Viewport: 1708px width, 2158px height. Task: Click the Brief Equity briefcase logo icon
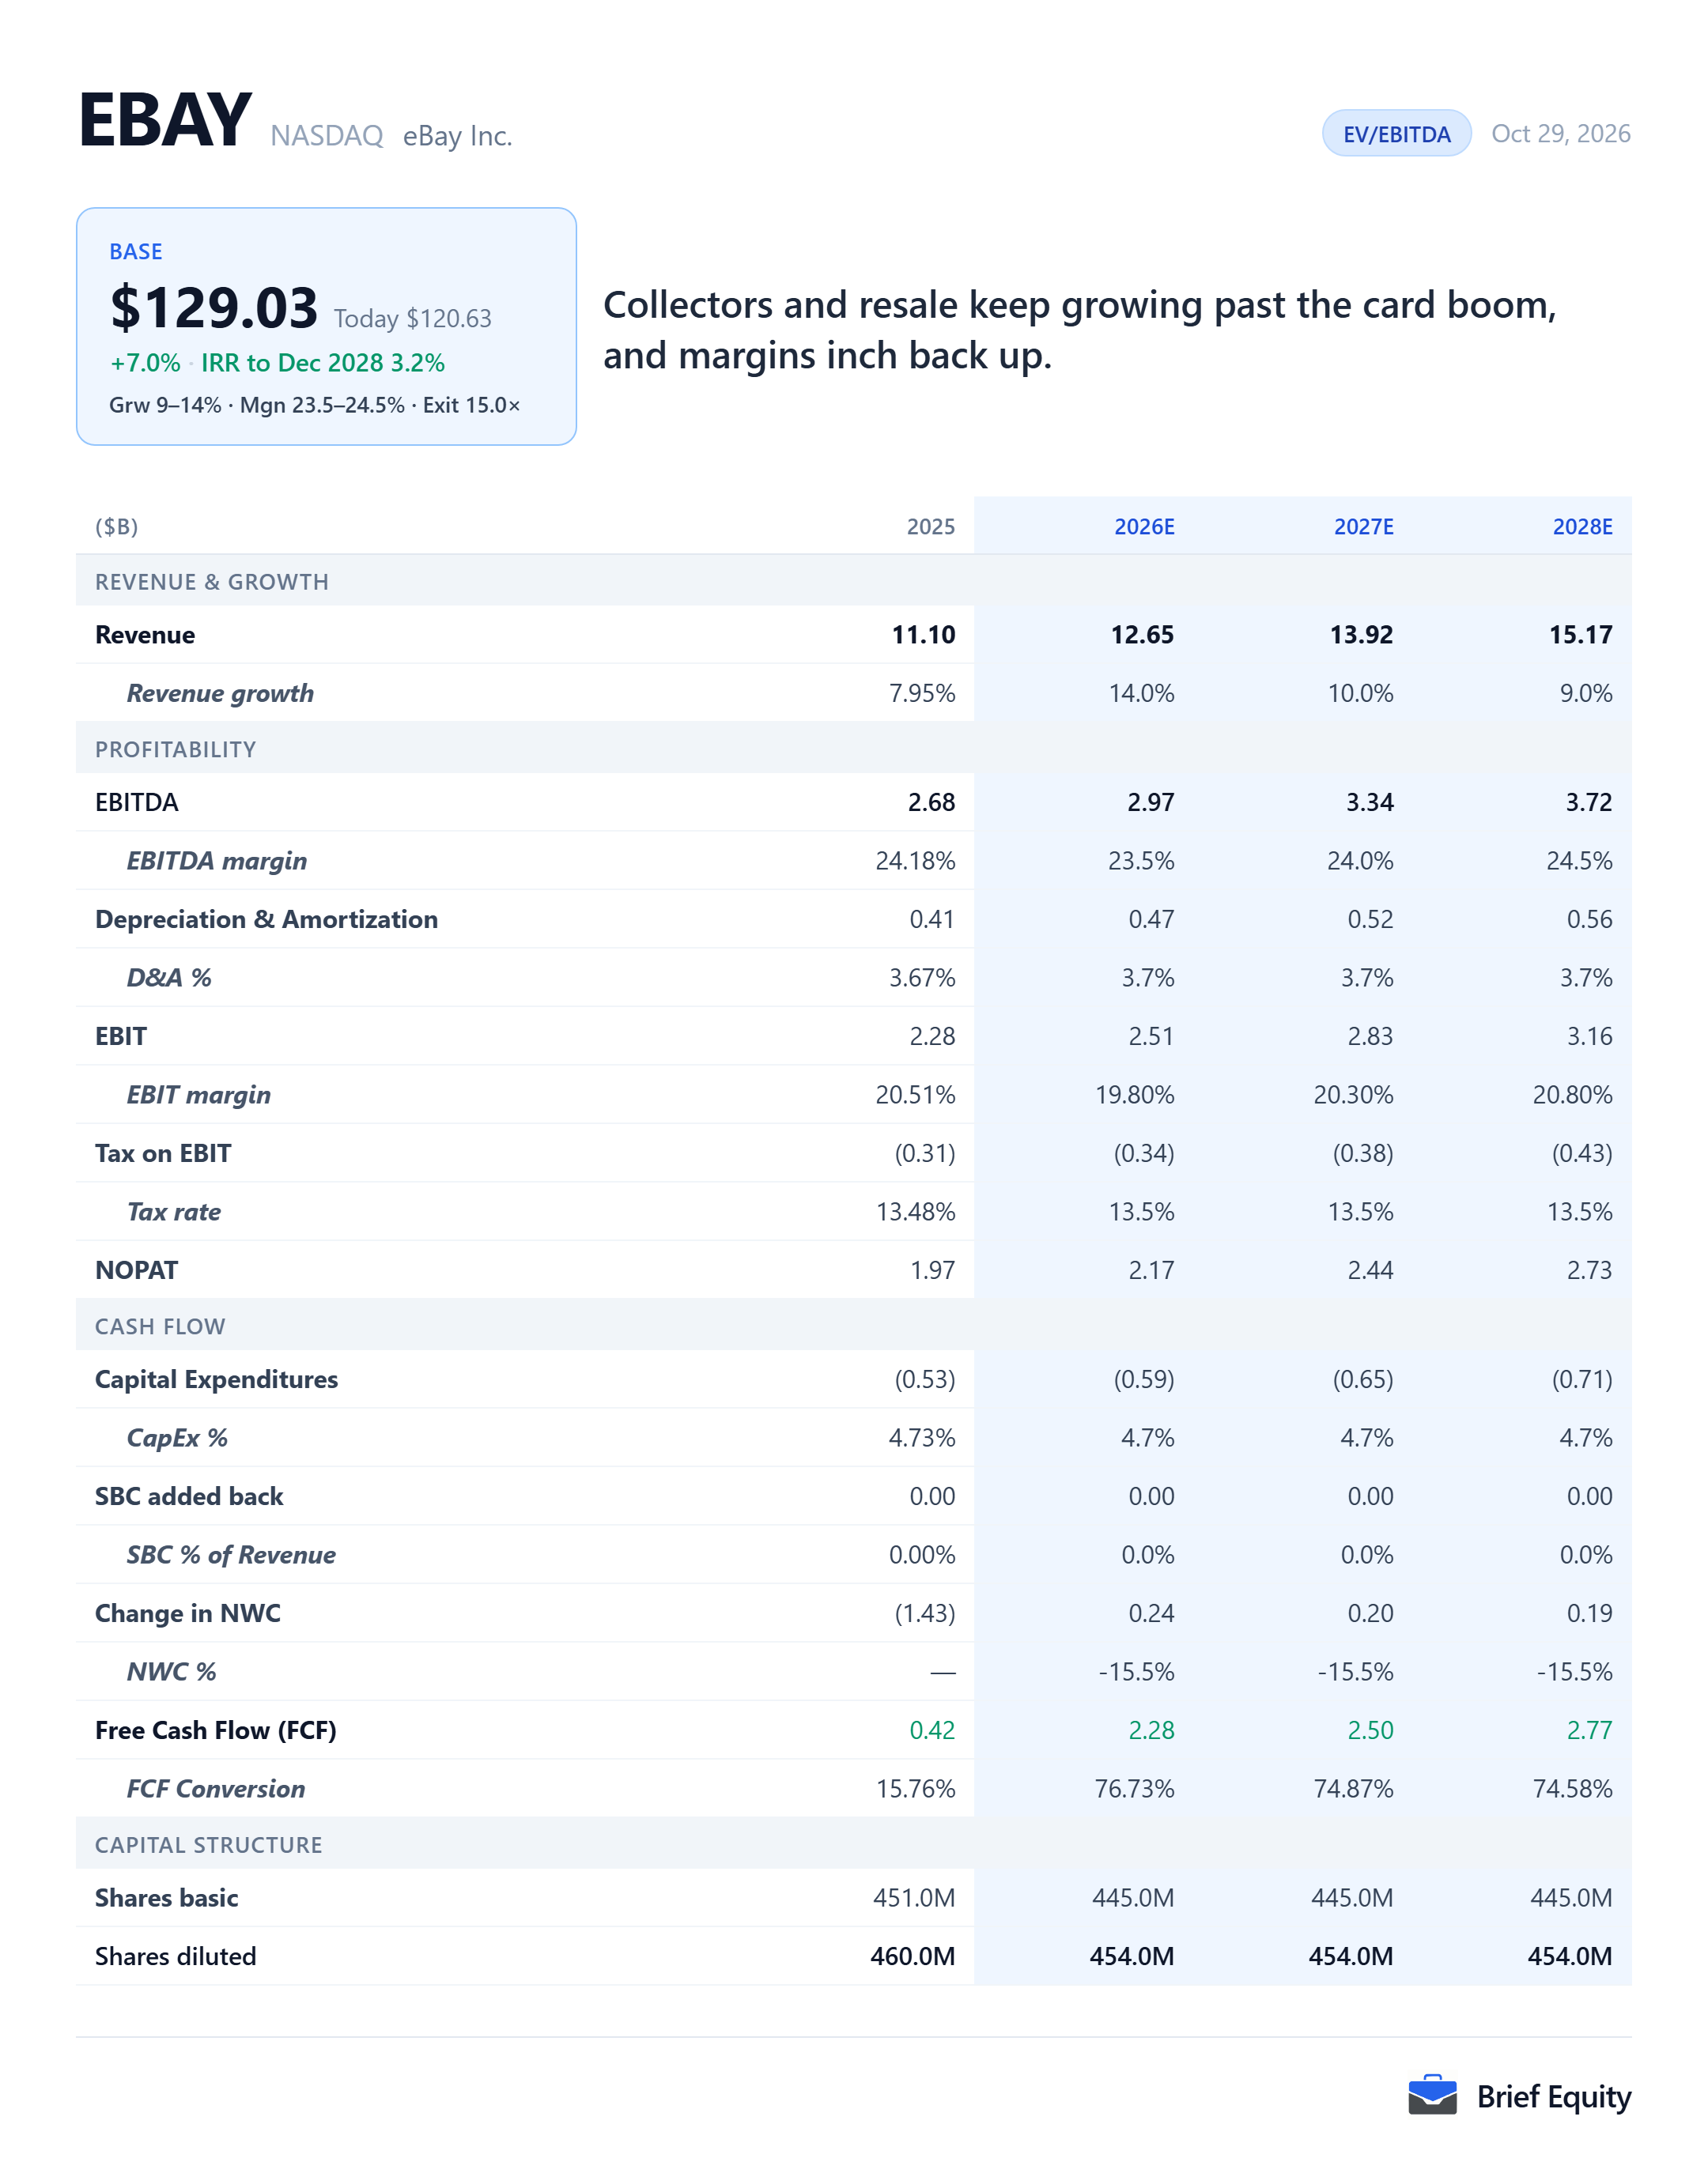(x=1432, y=2095)
